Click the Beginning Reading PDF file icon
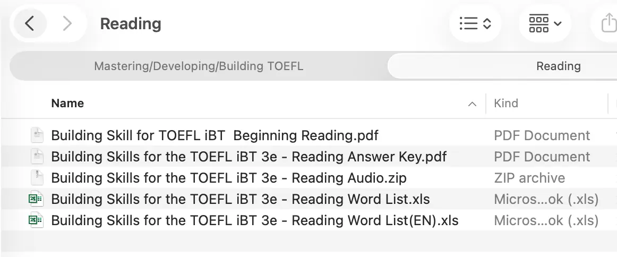Screen dimensions: 617x257 [36, 135]
